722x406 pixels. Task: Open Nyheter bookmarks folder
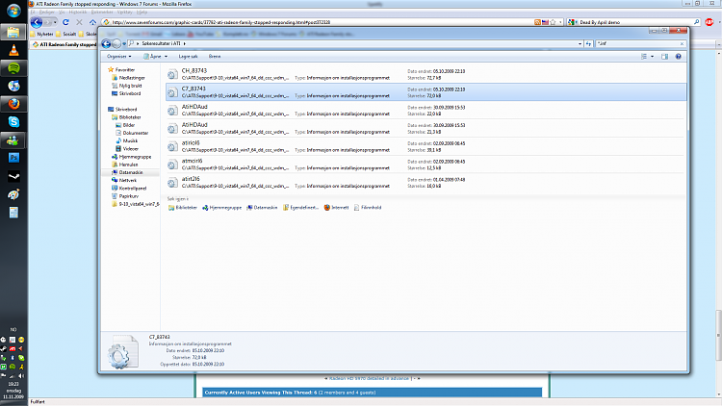(x=42, y=34)
